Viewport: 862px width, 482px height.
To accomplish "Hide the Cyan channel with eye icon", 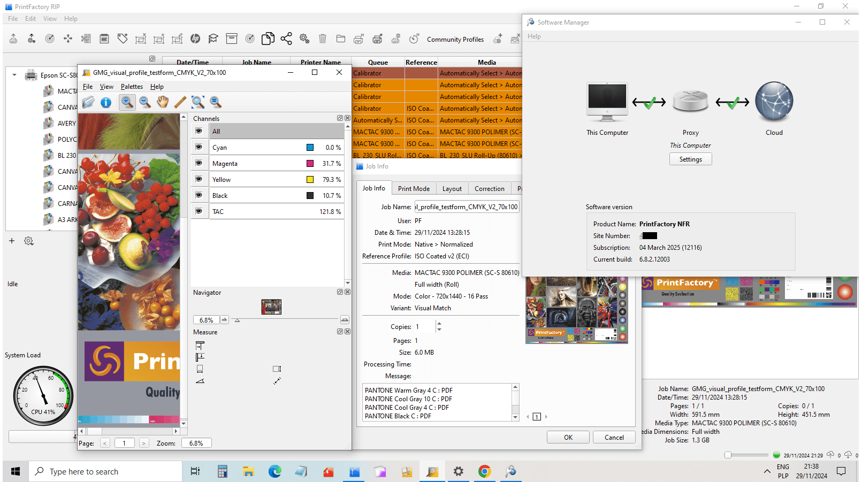I will coord(199,147).
